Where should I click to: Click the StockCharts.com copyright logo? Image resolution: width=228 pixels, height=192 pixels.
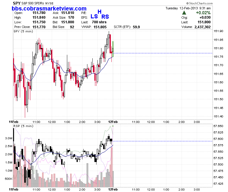point(199,3)
